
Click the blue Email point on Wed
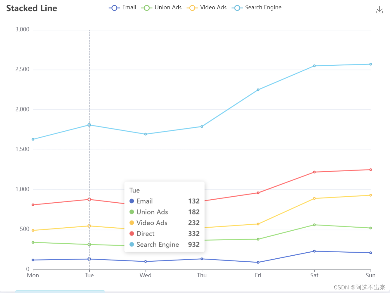pos(146,261)
